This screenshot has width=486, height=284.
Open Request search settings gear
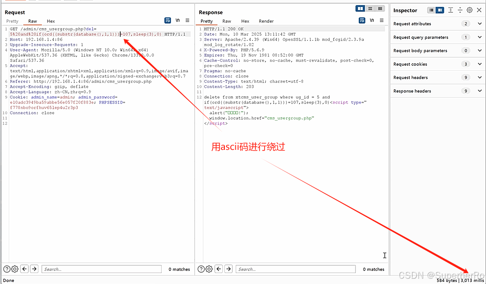click(x=15, y=269)
